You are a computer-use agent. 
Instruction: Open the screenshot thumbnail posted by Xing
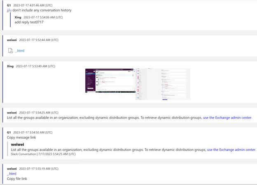138,84
